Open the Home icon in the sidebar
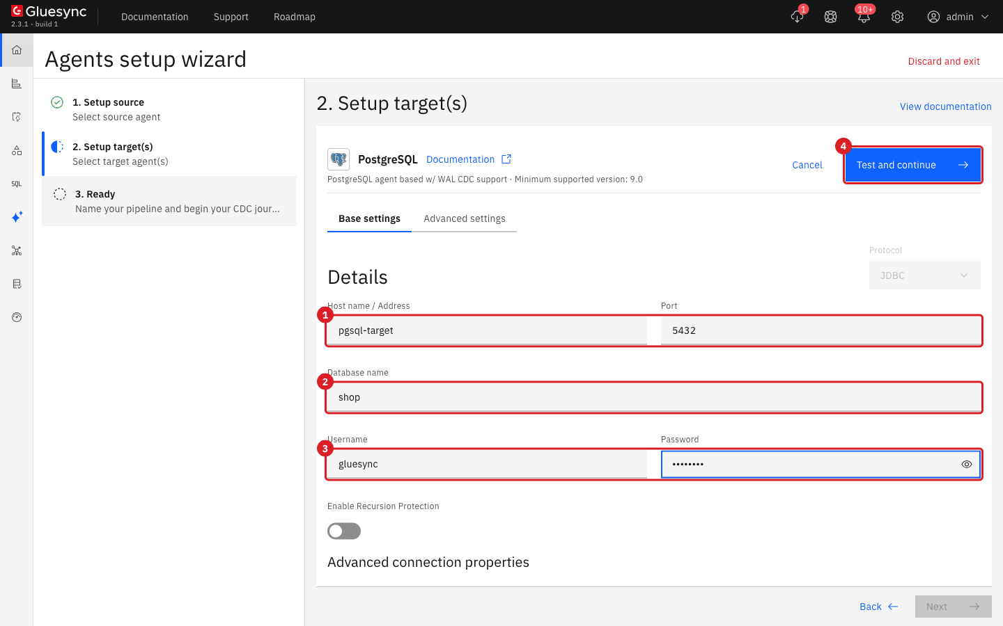The width and height of the screenshot is (1003, 626). [x=17, y=50]
